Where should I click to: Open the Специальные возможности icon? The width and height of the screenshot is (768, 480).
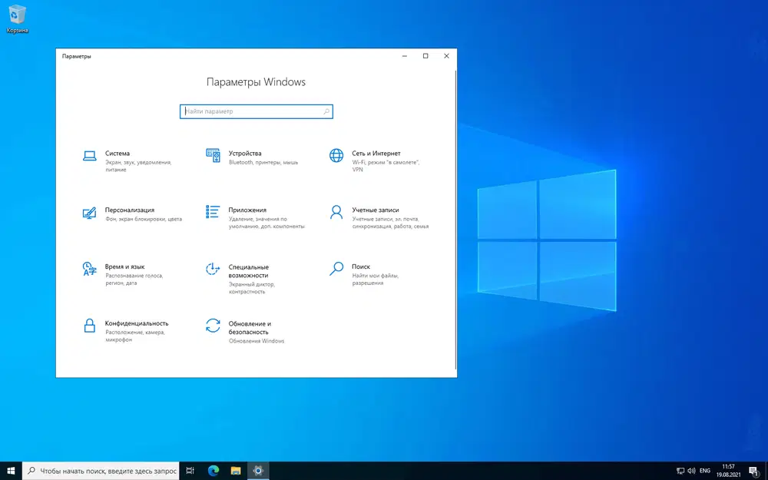pos(213,269)
